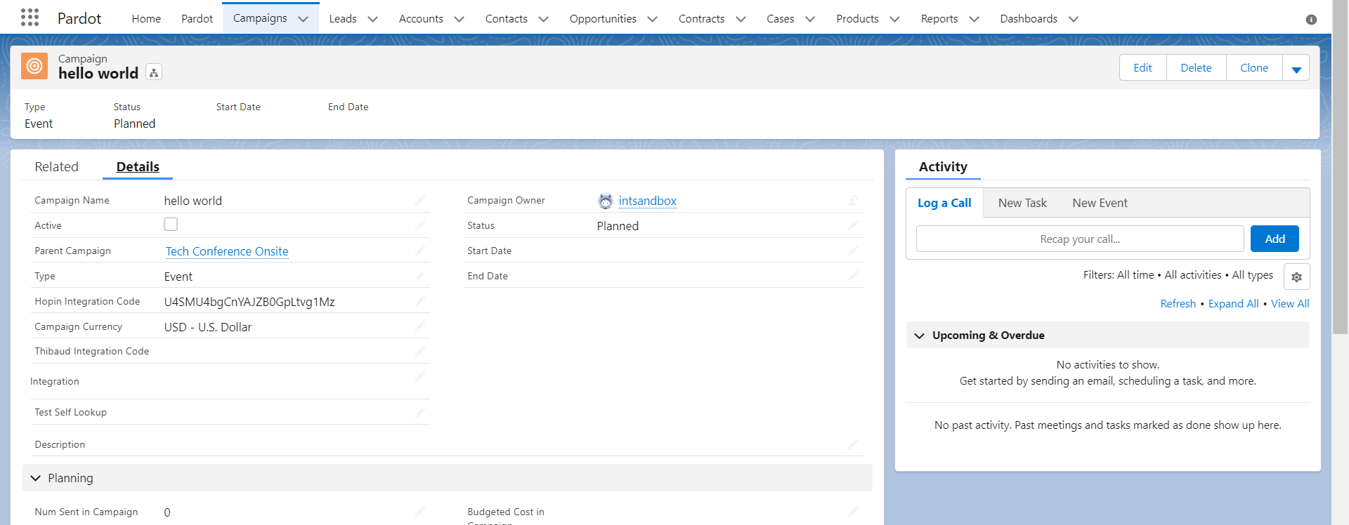Toggle the Active checkbox

pyautogui.click(x=171, y=225)
